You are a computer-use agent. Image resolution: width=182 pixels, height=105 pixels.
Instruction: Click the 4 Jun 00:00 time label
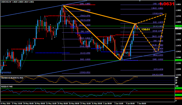(x=130, y=104)
